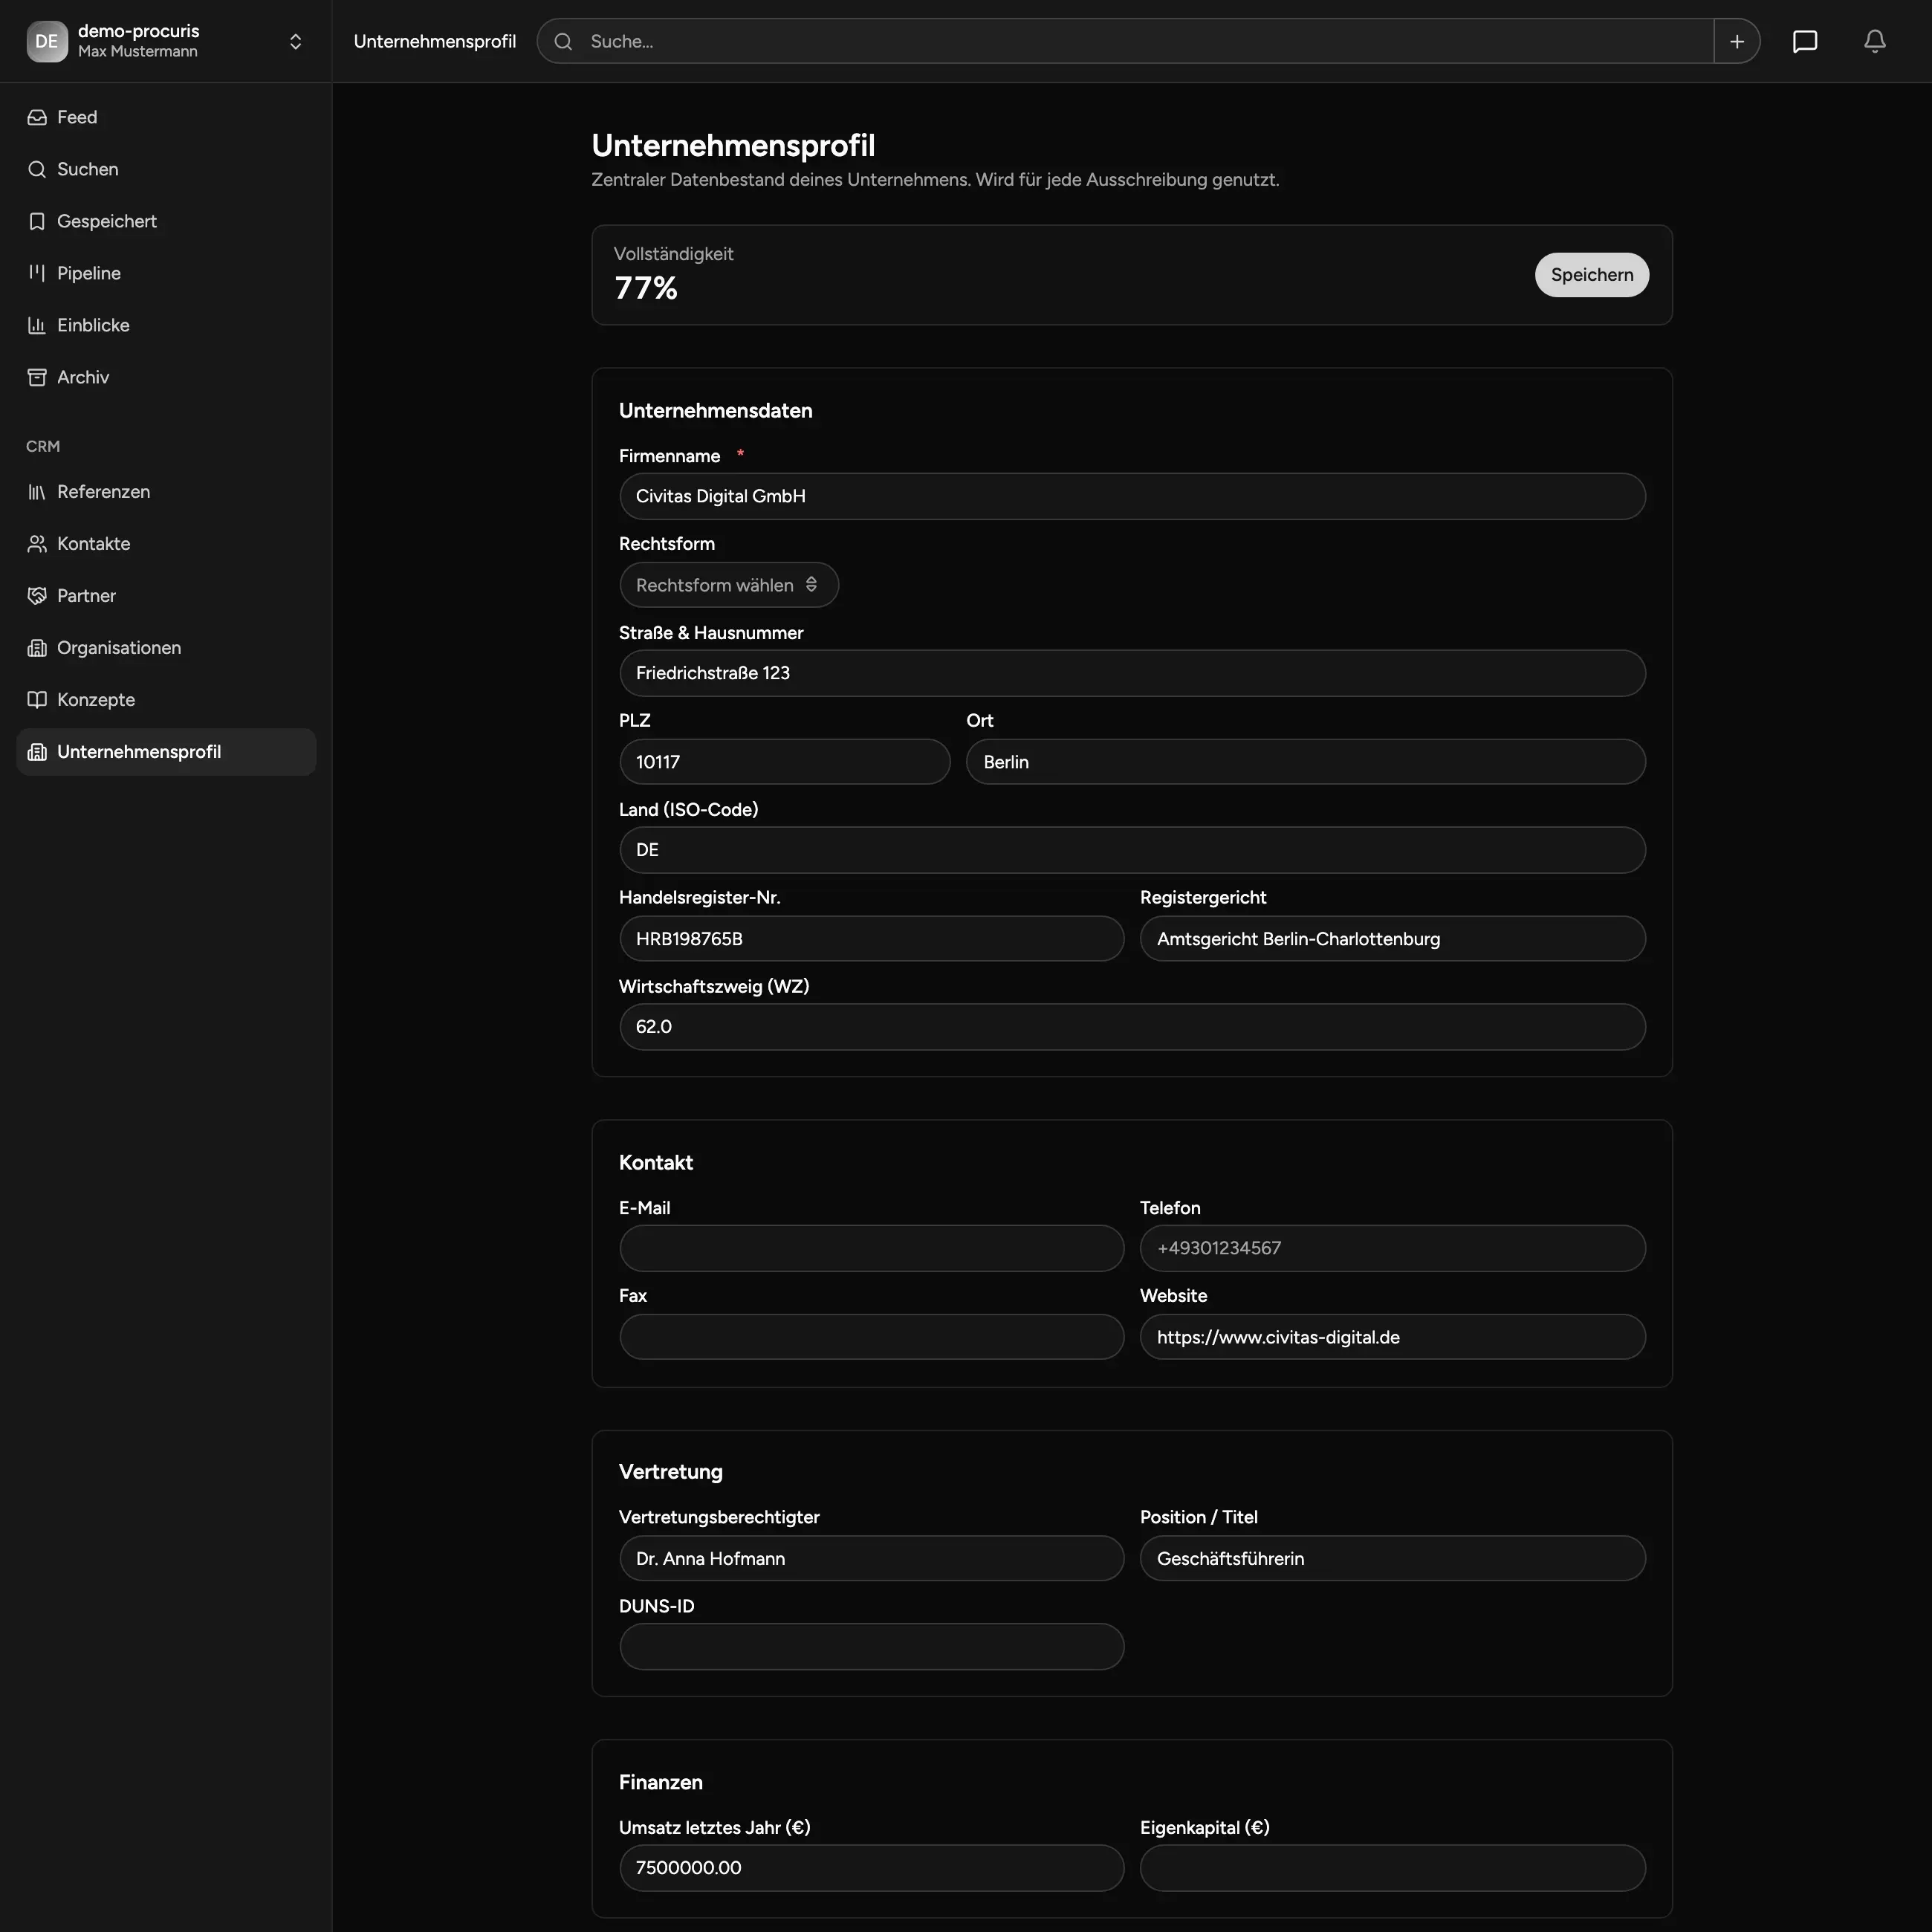Click the Kontakte people icon
This screenshot has height=1932, width=1932.
click(37, 544)
